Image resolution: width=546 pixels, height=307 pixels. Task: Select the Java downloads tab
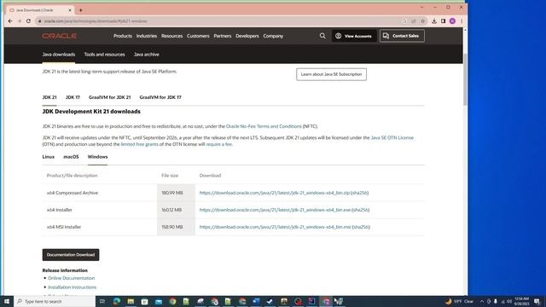59,55
